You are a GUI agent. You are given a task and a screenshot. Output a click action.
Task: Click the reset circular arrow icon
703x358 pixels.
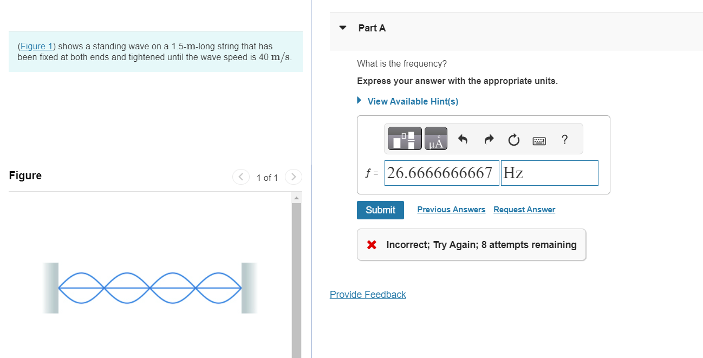pyautogui.click(x=513, y=141)
